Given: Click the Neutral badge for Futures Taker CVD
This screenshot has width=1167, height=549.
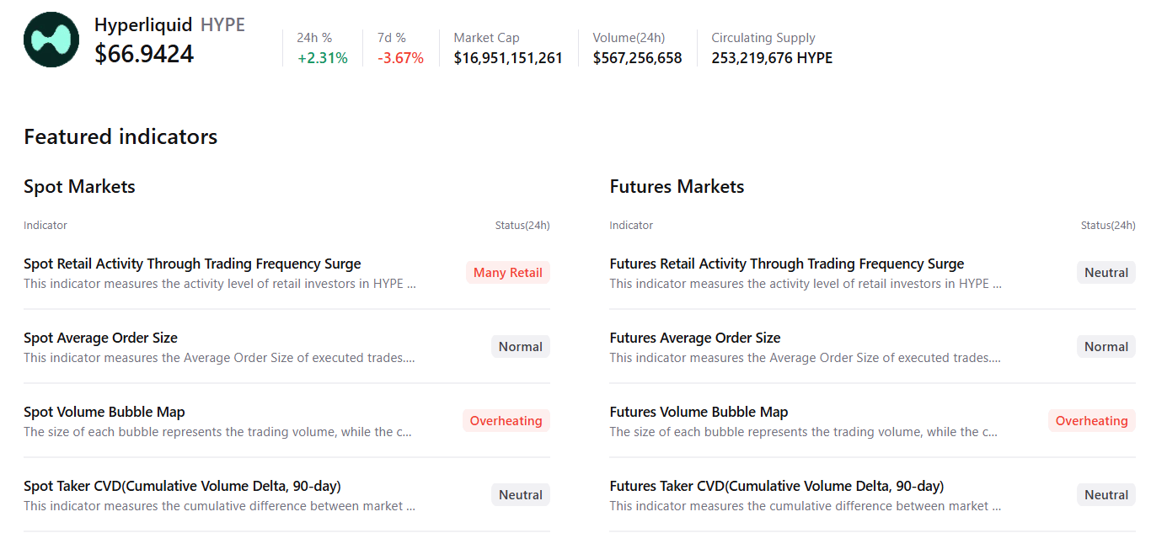Looking at the screenshot, I should [1106, 494].
